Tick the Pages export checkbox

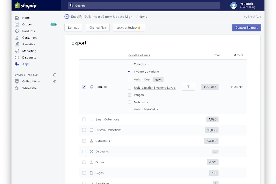point(84,173)
